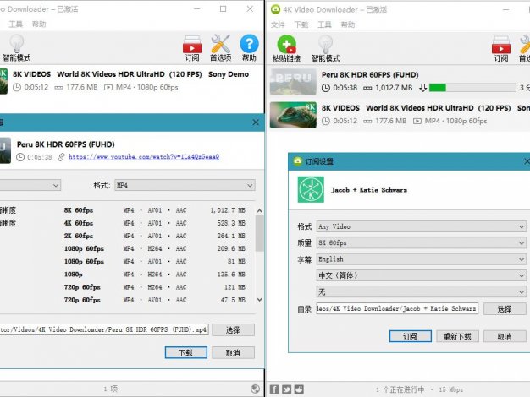Expand the partially visible dropdown left of 格式

pyautogui.click(x=30, y=185)
